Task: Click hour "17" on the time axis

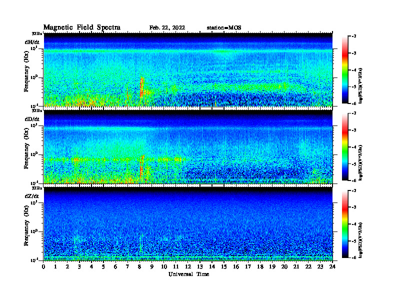Action: pos(248,267)
